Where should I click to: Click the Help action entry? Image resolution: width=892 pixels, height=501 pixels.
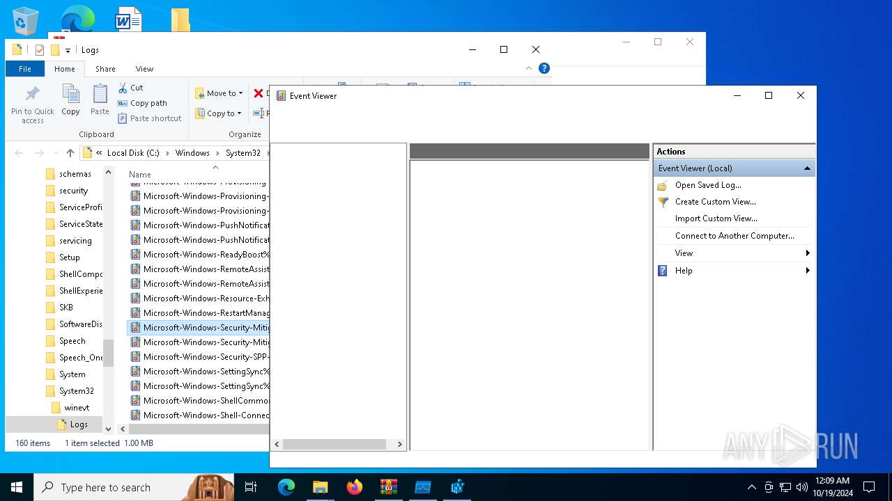coord(684,271)
